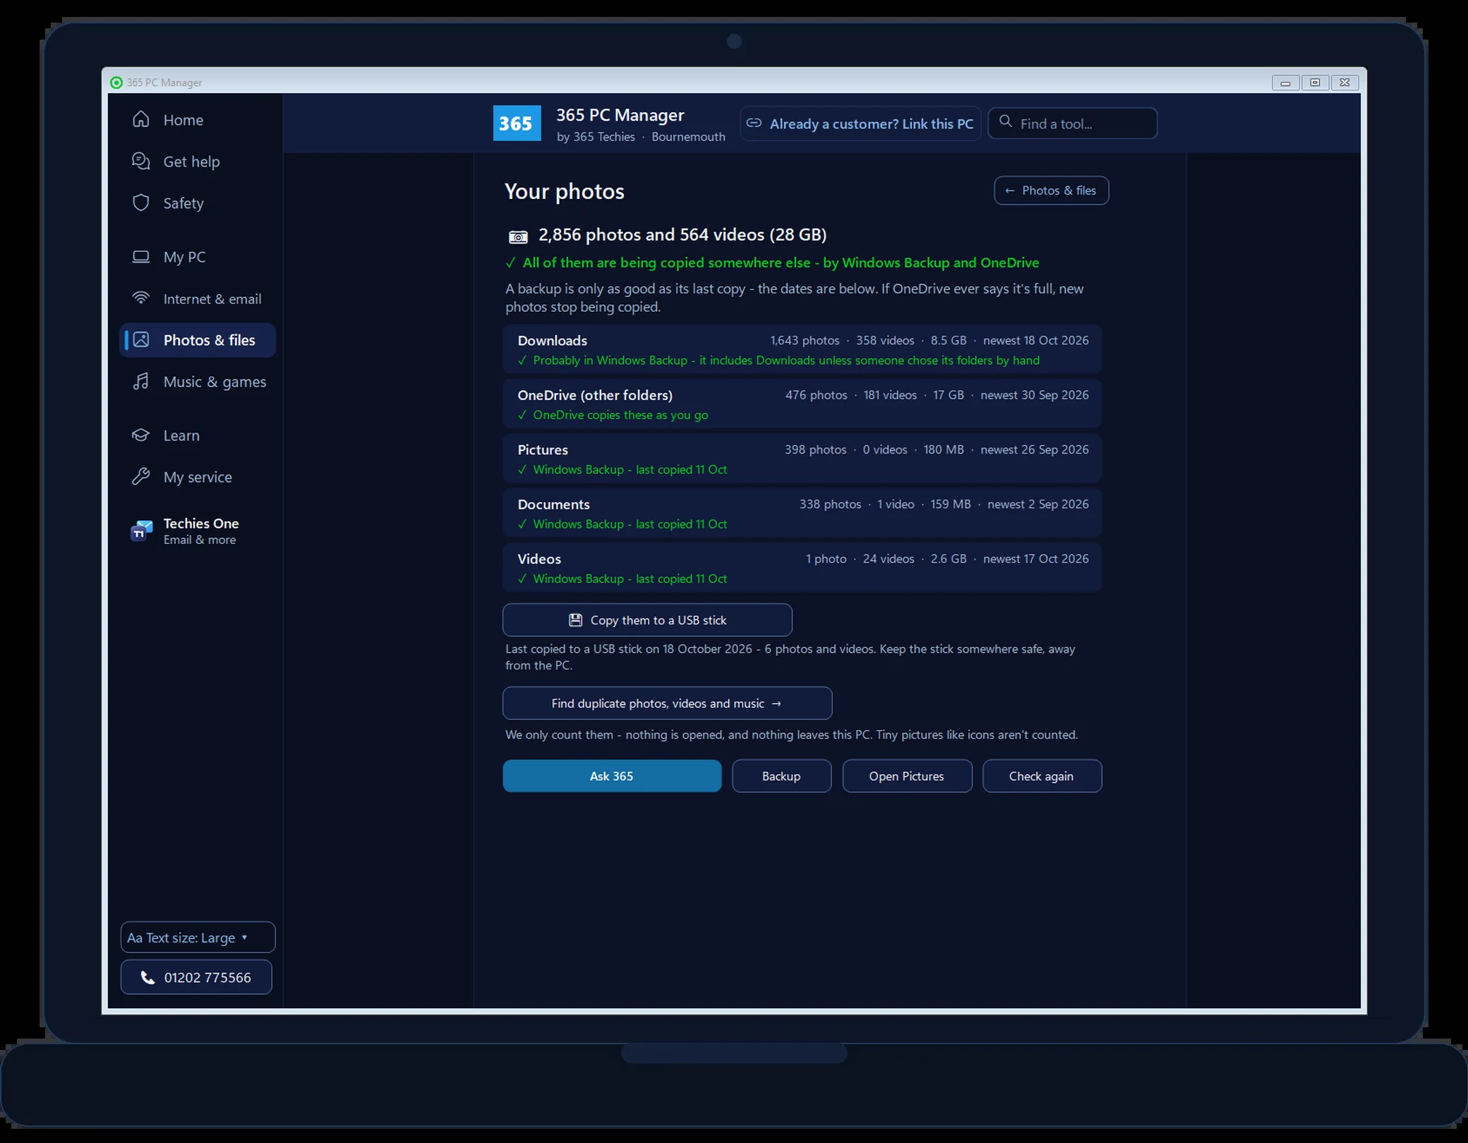This screenshot has width=1468, height=1143.
Task: Click the Safety shield icon
Action: (141, 202)
